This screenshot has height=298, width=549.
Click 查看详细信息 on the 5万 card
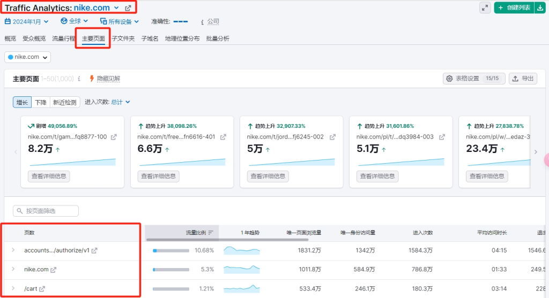point(268,176)
